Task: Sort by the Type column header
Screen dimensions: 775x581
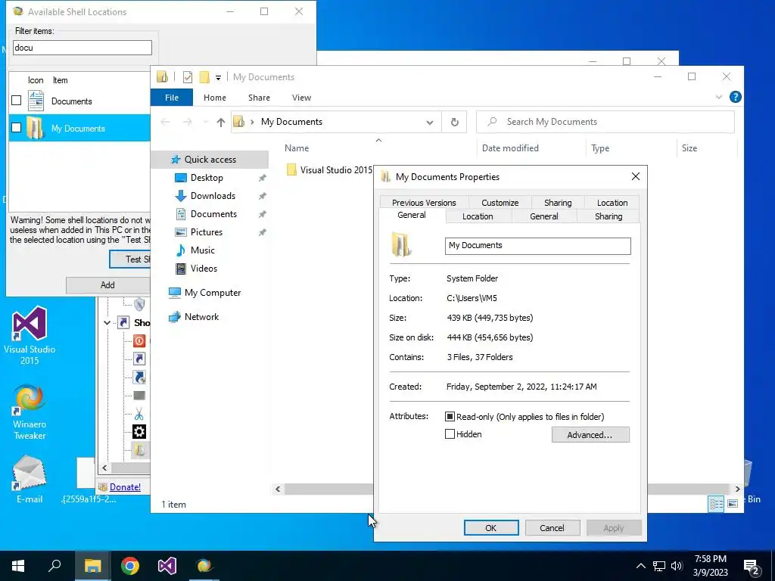Action: coord(600,148)
